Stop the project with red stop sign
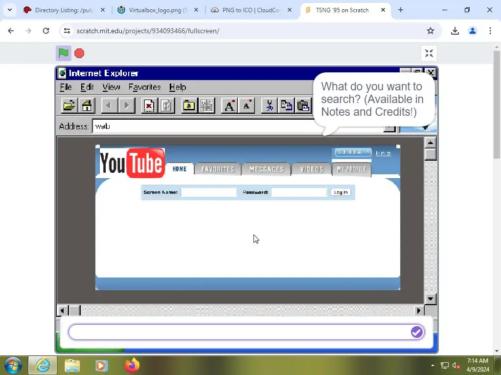The image size is (501, 375). coord(79,53)
